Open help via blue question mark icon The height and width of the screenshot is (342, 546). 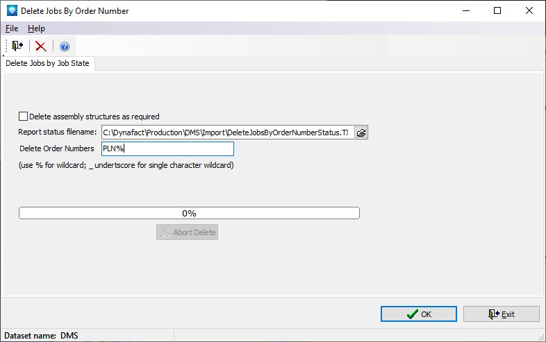tap(65, 46)
